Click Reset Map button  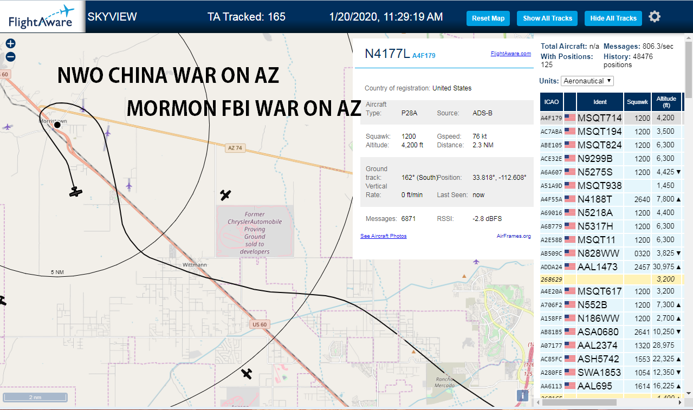[x=488, y=18]
